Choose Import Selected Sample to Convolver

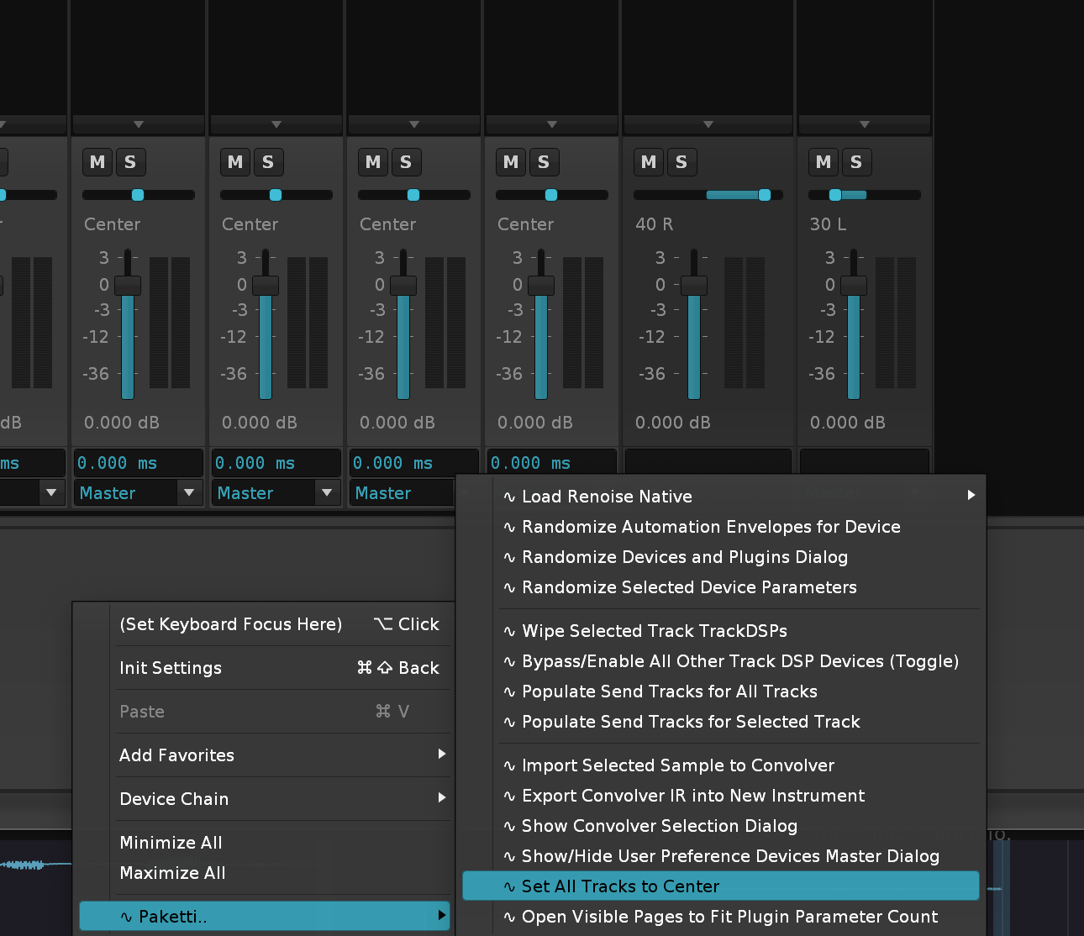click(x=678, y=765)
